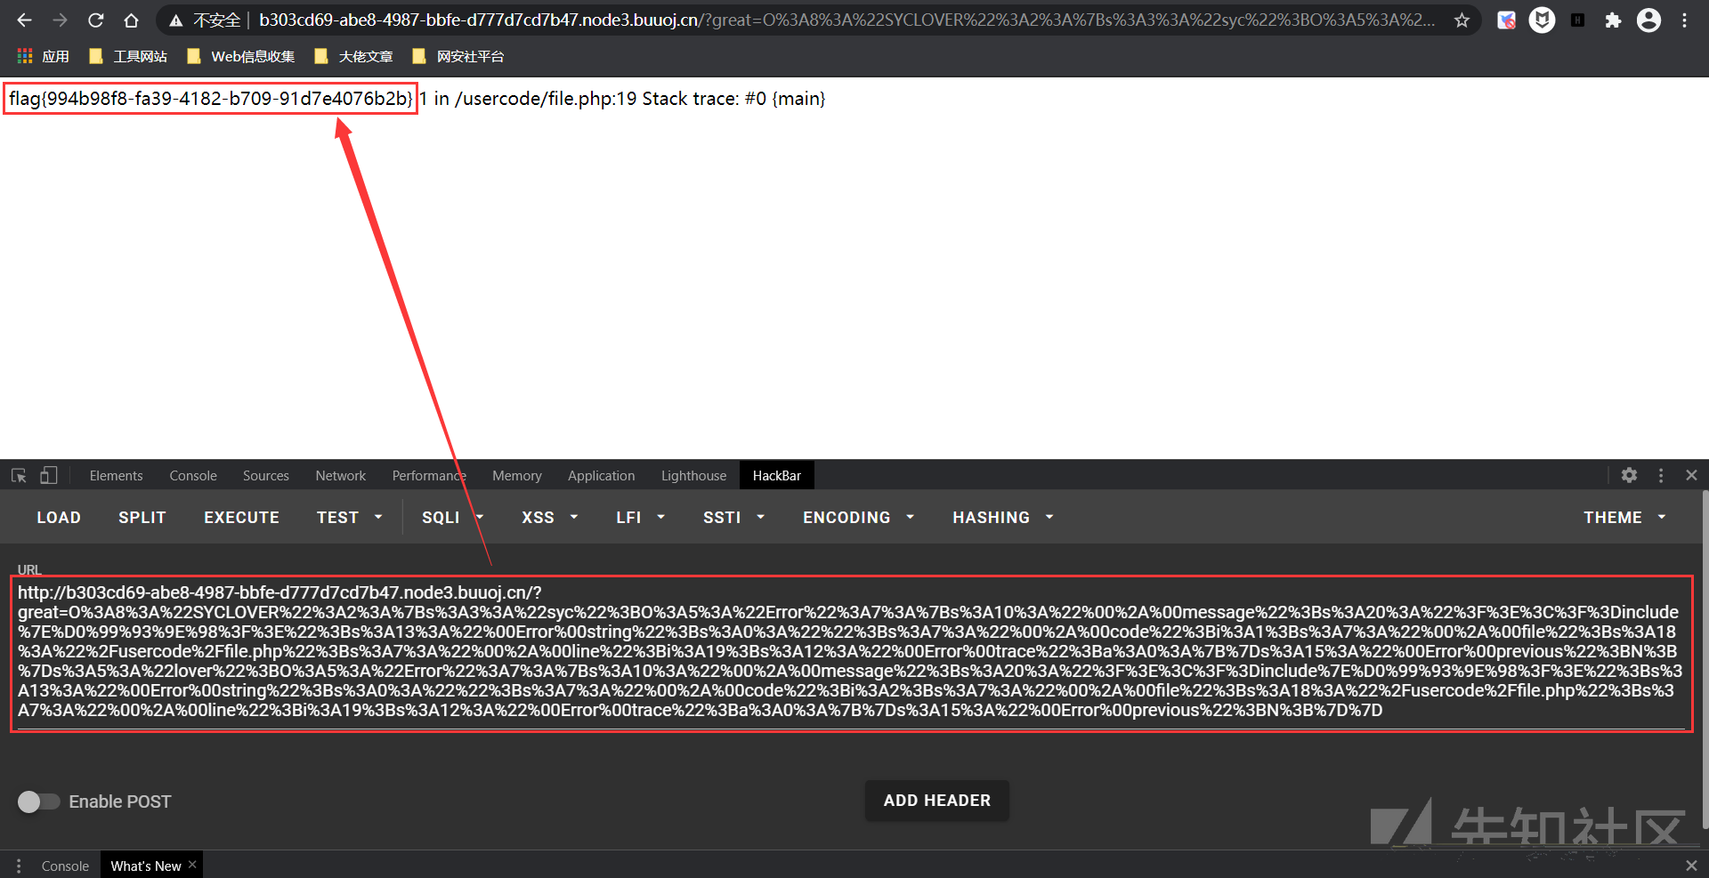Open Chrome profile avatar icon
This screenshot has width=1709, height=878.
click(x=1648, y=20)
